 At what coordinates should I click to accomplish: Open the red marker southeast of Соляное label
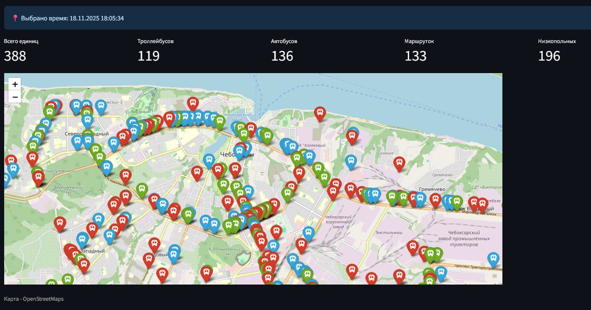(398, 163)
